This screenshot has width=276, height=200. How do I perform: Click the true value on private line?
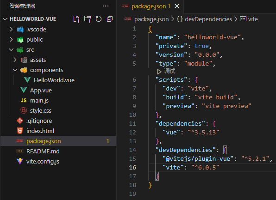[201, 46]
